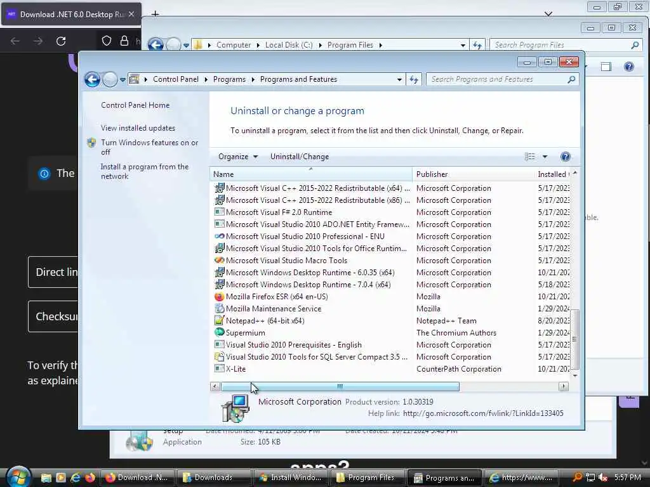650x487 pixels.
Task: Open Turn Windows features on or off
Action: tap(149, 147)
